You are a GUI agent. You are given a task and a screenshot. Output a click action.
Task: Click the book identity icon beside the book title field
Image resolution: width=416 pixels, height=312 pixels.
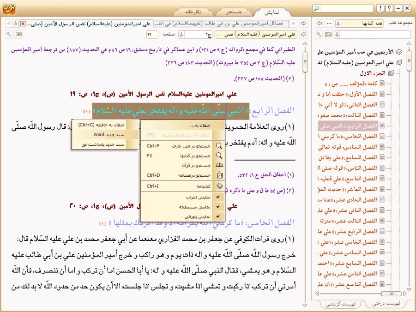303,35
